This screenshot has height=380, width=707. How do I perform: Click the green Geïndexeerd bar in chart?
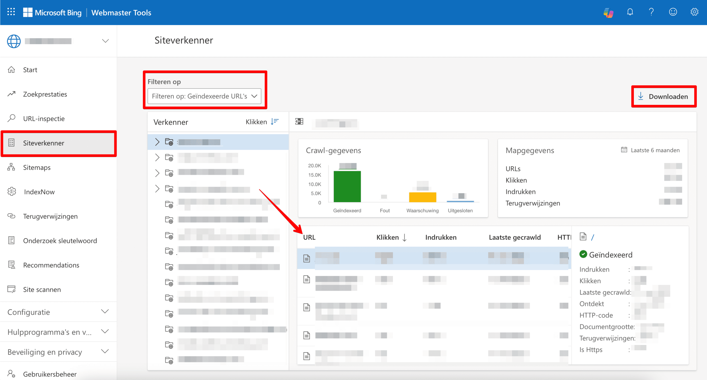[x=347, y=186]
